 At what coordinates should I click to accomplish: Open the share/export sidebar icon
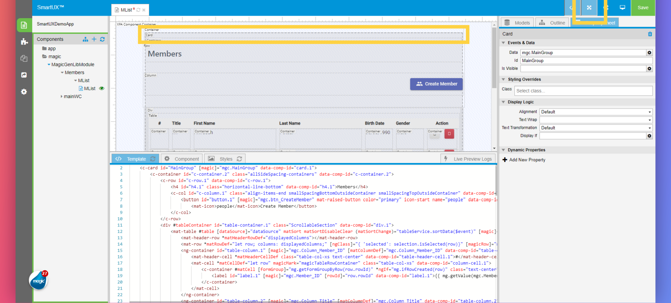(x=24, y=75)
